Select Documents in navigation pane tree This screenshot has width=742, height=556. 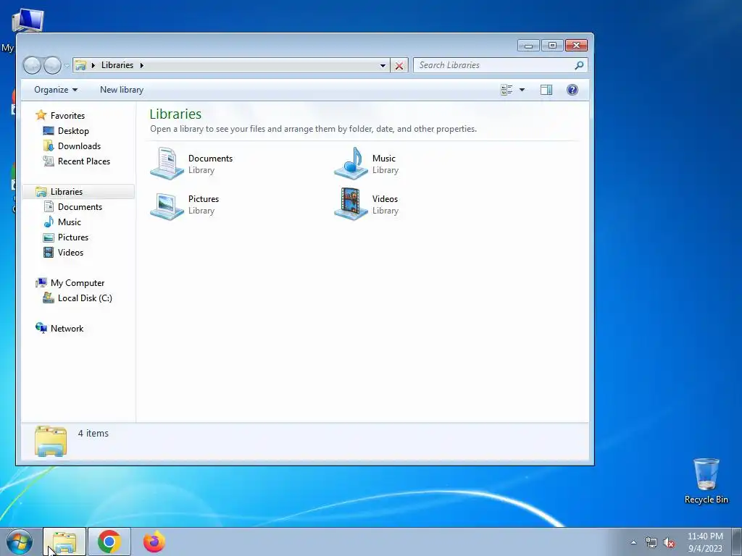pyautogui.click(x=80, y=206)
